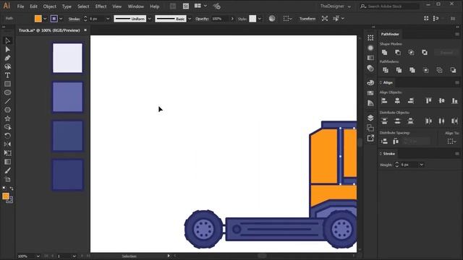Open the File menu

point(20,6)
